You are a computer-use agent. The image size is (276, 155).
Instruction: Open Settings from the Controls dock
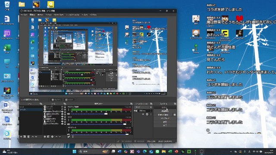point(165,122)
